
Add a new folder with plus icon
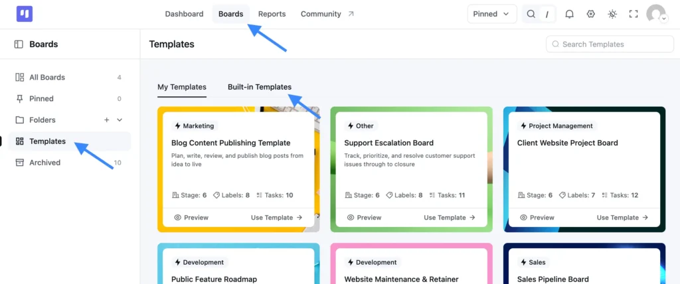coord(107,120)
